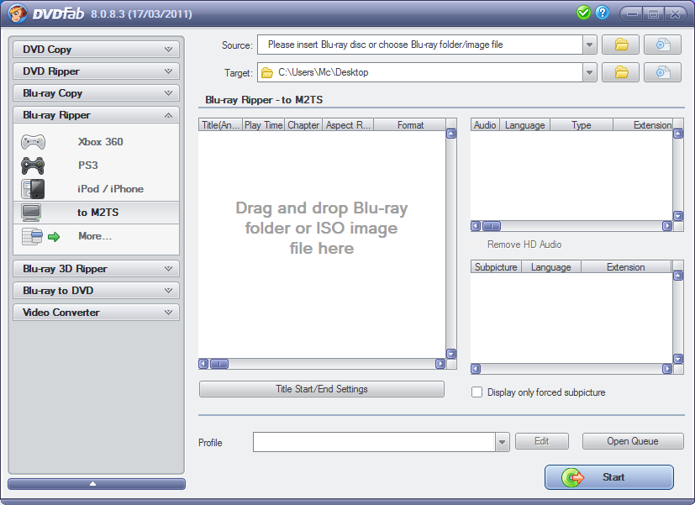Click subpicture list right scroll arrow
Viewport: 695px width, 505px height.
(667, 369)
